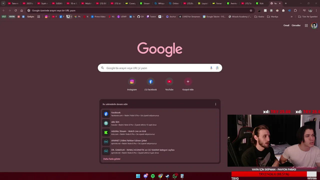Open the LIVAD for Streamers bookmark
The height and width of the screenshot is (180, 320).
189,17
